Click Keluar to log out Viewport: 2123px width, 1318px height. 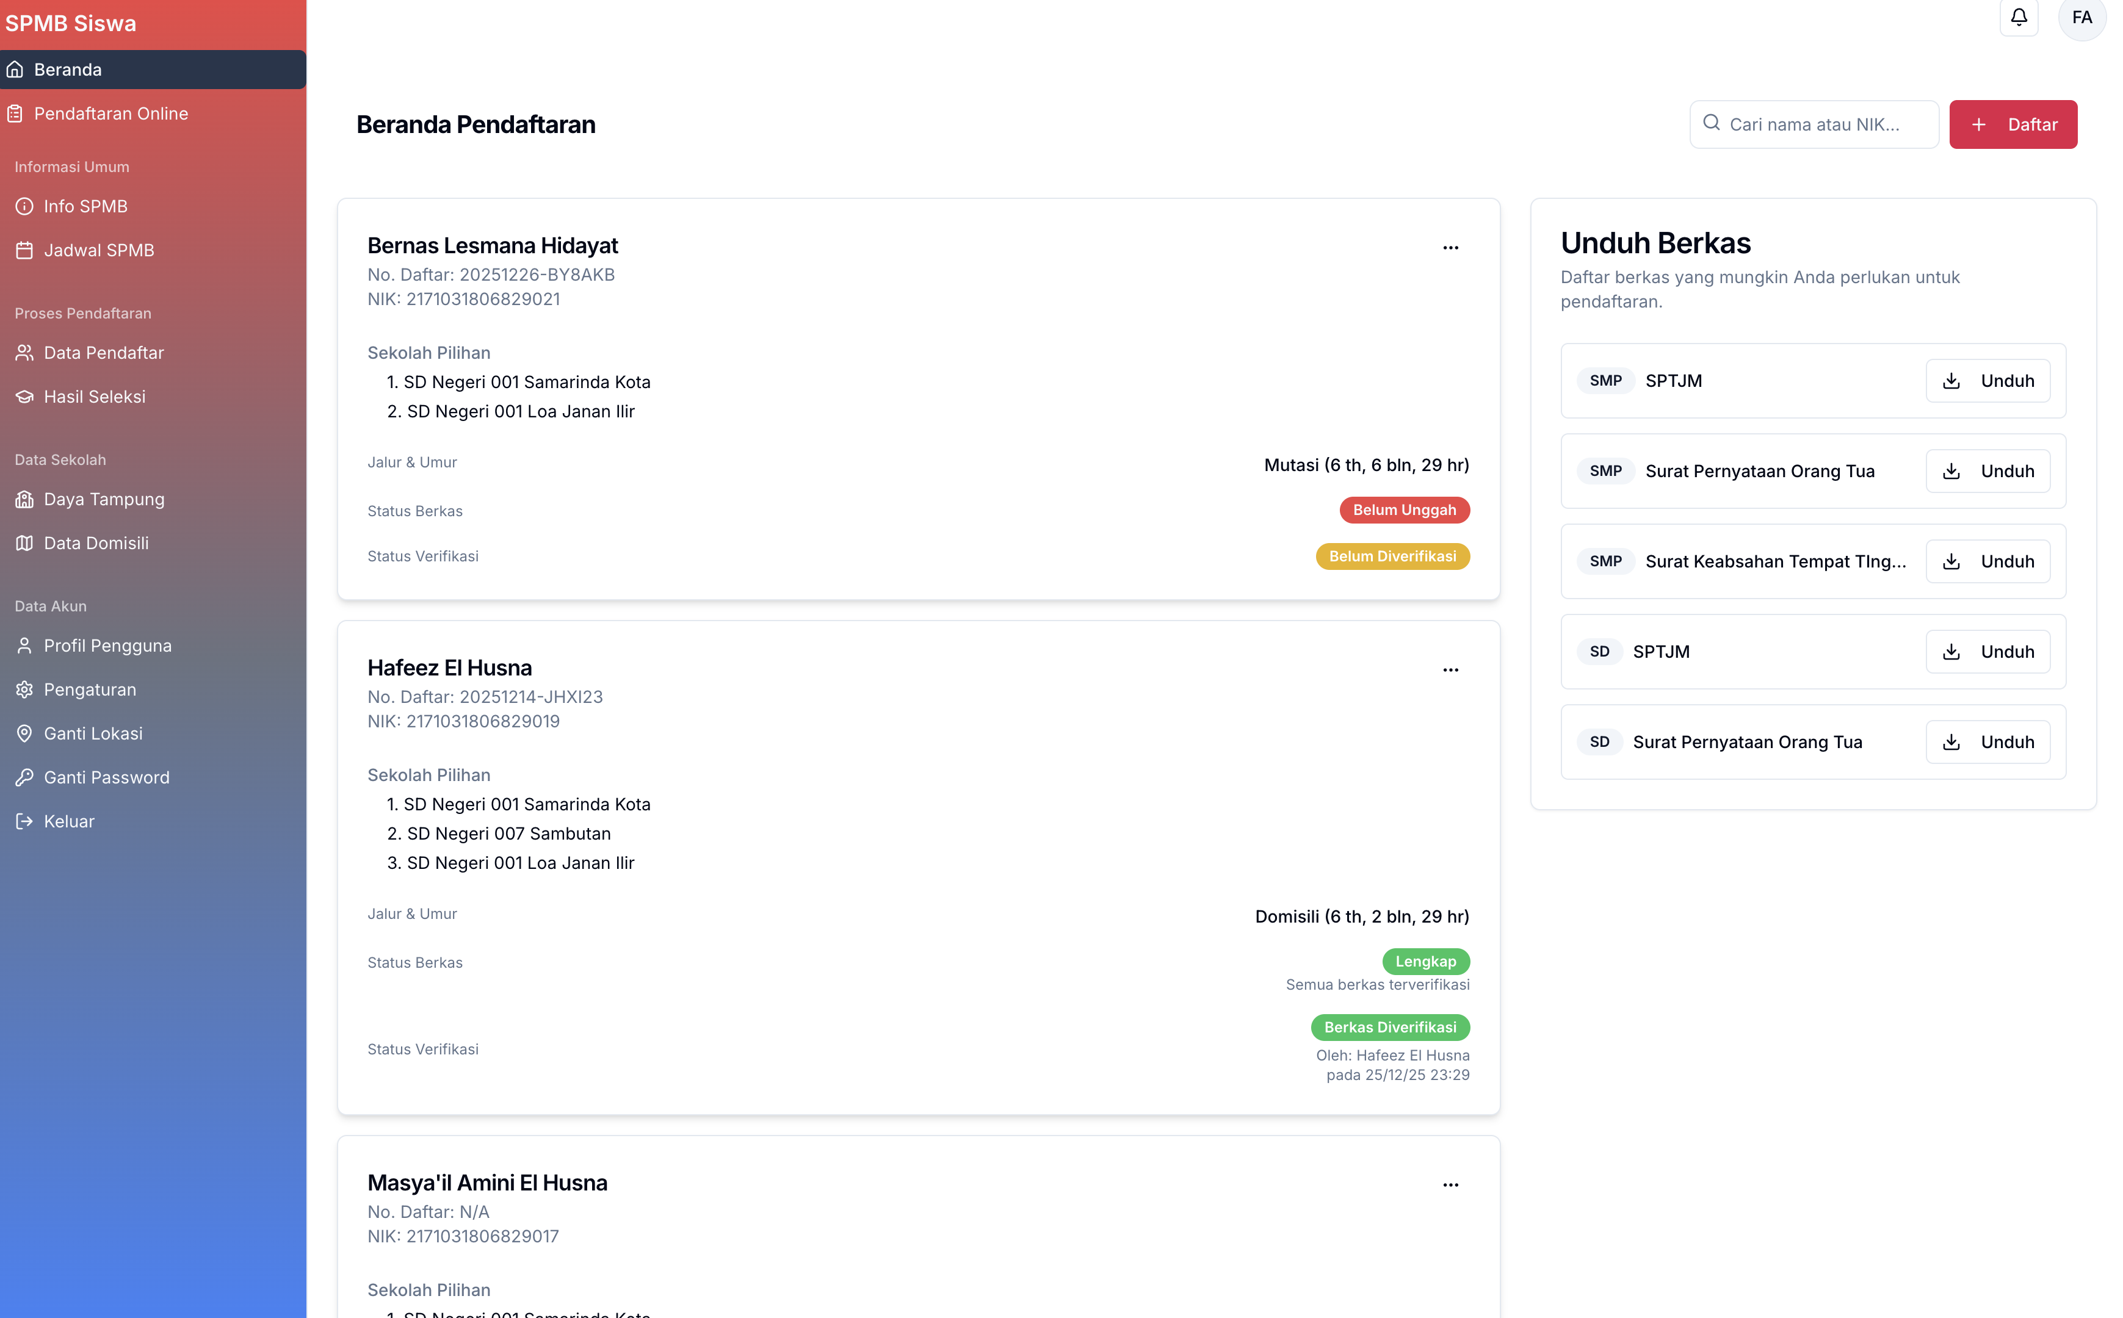[69, 821]
